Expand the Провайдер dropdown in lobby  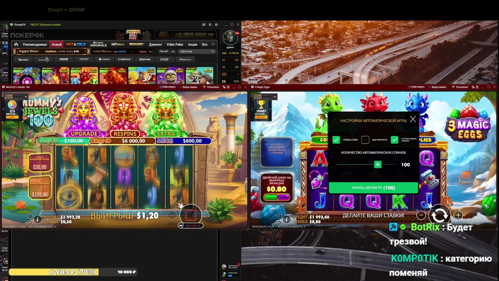pos(167,52)
